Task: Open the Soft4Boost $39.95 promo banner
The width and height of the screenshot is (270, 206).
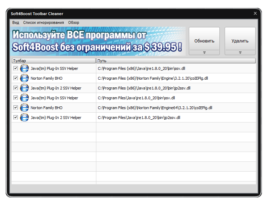Action: click(98, 41)
